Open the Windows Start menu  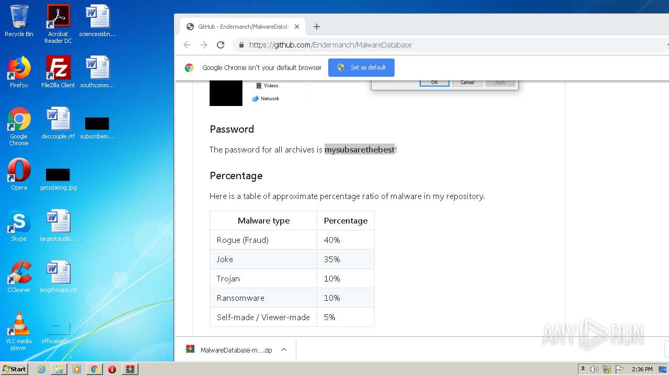(x=14, y=369)
